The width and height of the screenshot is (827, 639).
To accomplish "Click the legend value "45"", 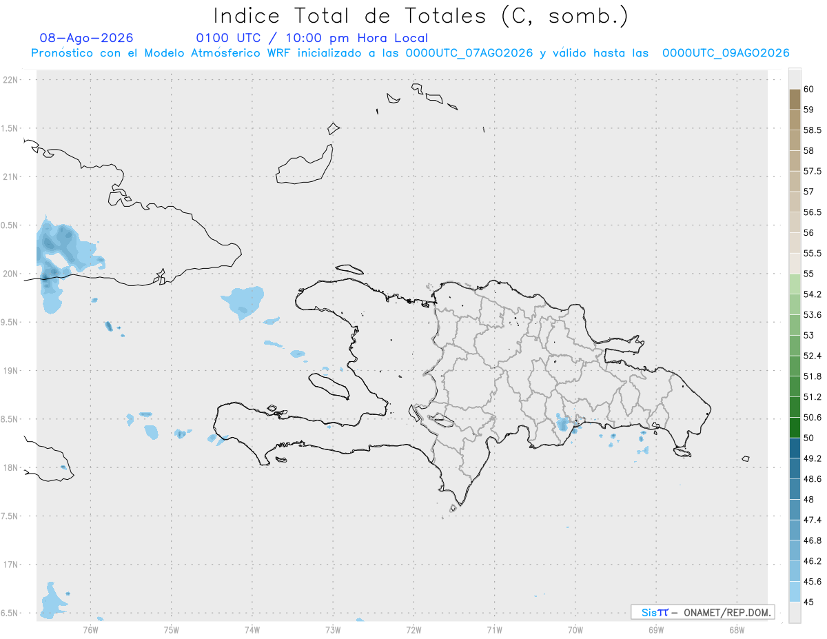I will click(x=808, y=602).
